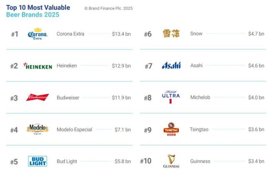Click the Heineken $12.9 bn value

pos(121,66)
